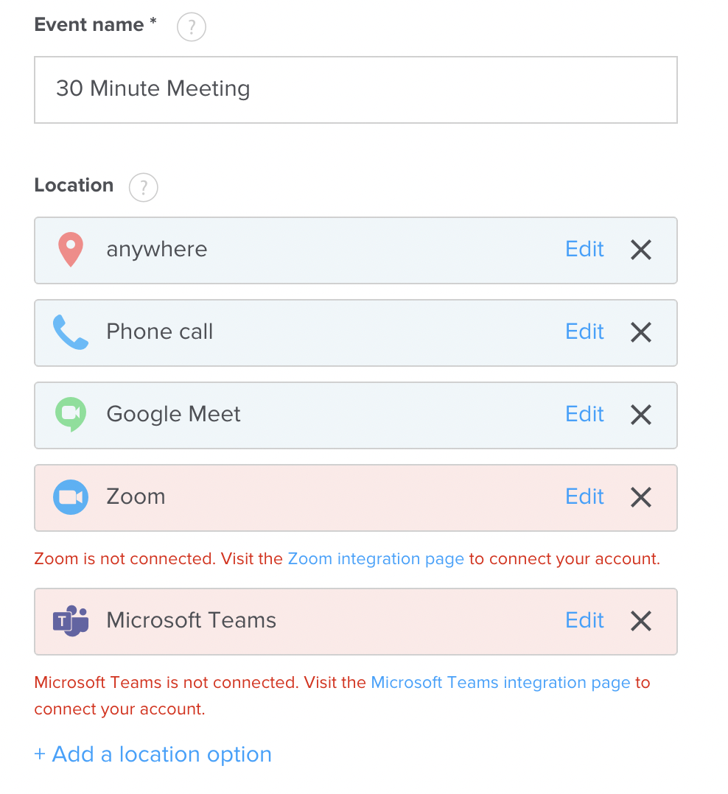Remove the Zoom location option
The width and height of the screenshot is (728, 794).
[640, 497]
